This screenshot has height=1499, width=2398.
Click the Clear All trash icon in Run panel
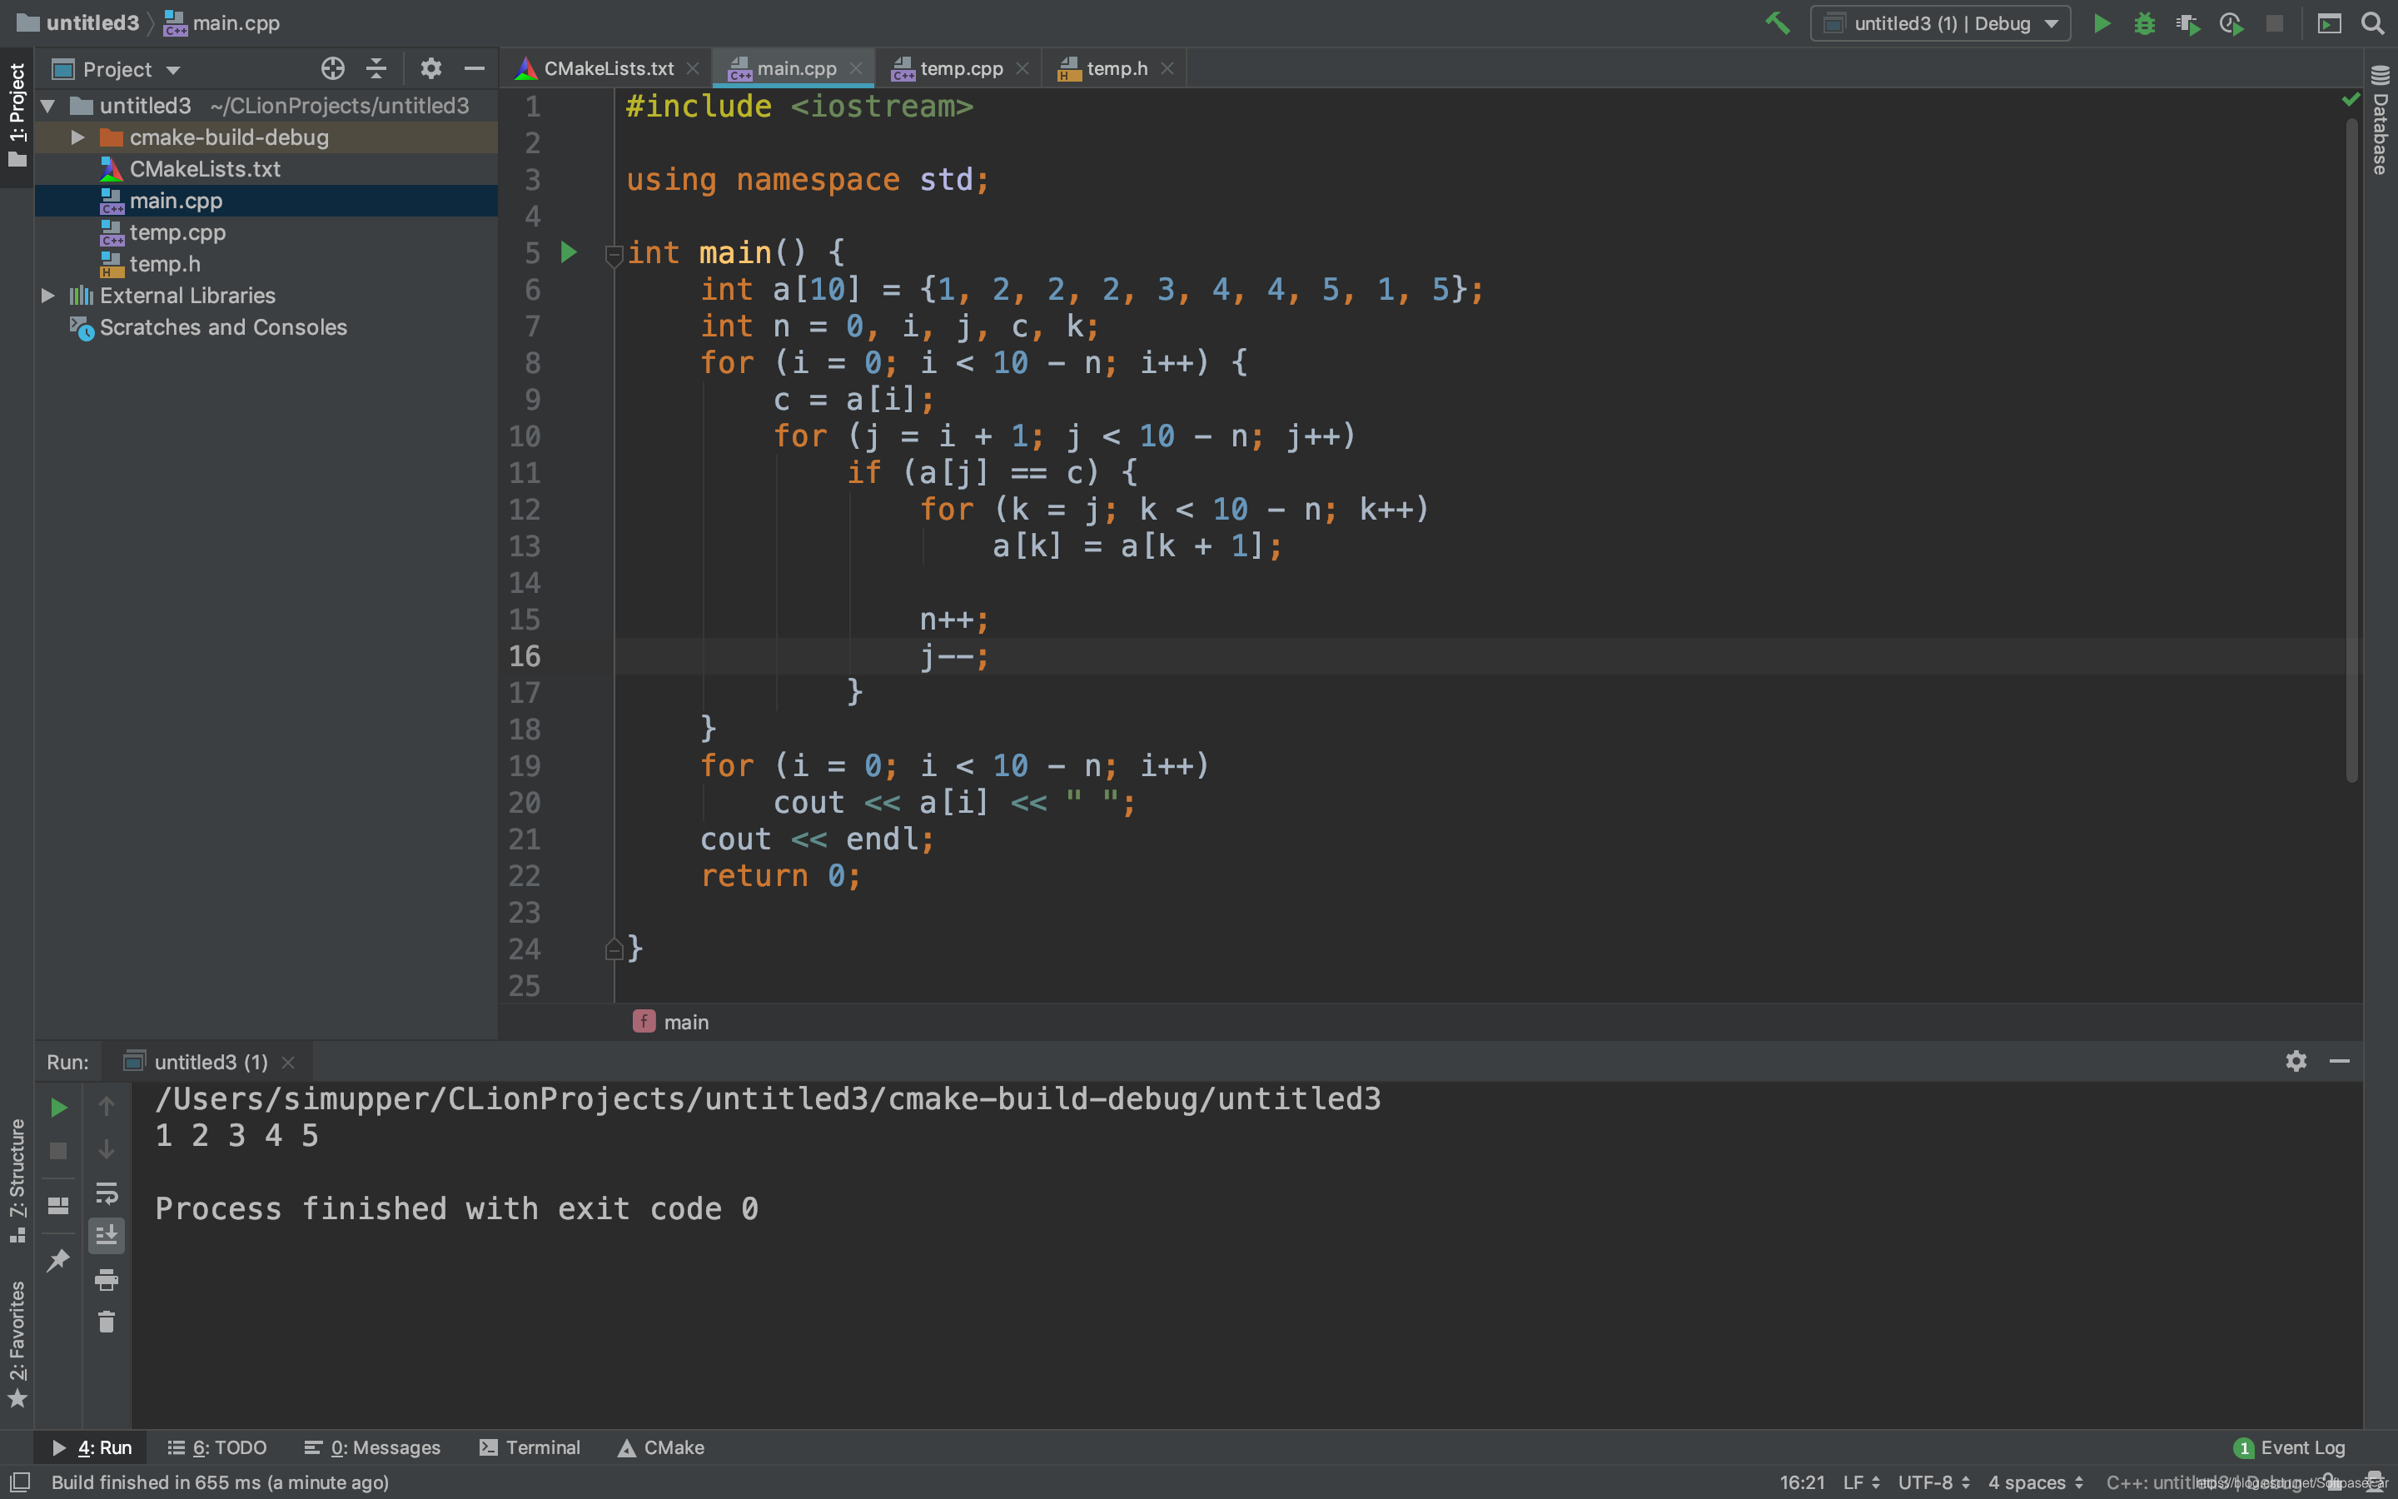pyautogui.click(x=106, y=1322)
